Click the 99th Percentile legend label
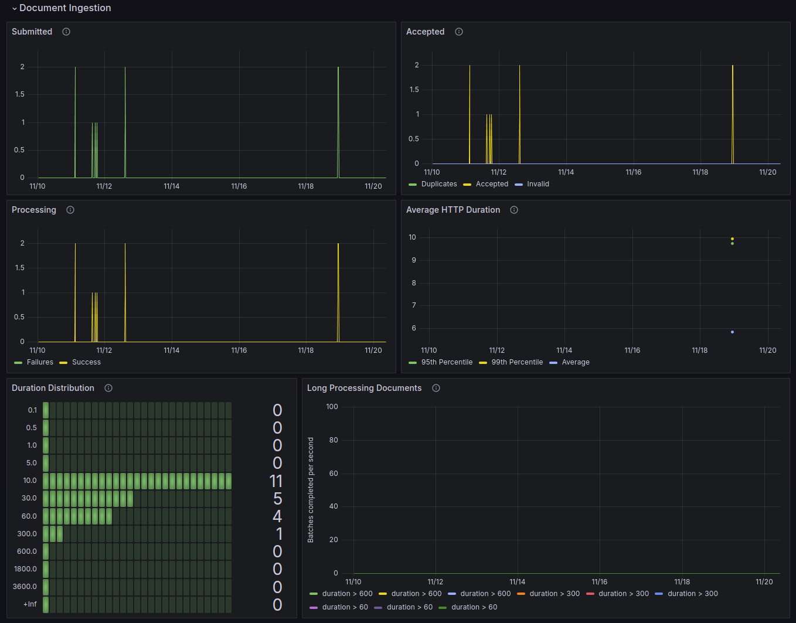Screen dimensions: 796x623 (518, 362)
